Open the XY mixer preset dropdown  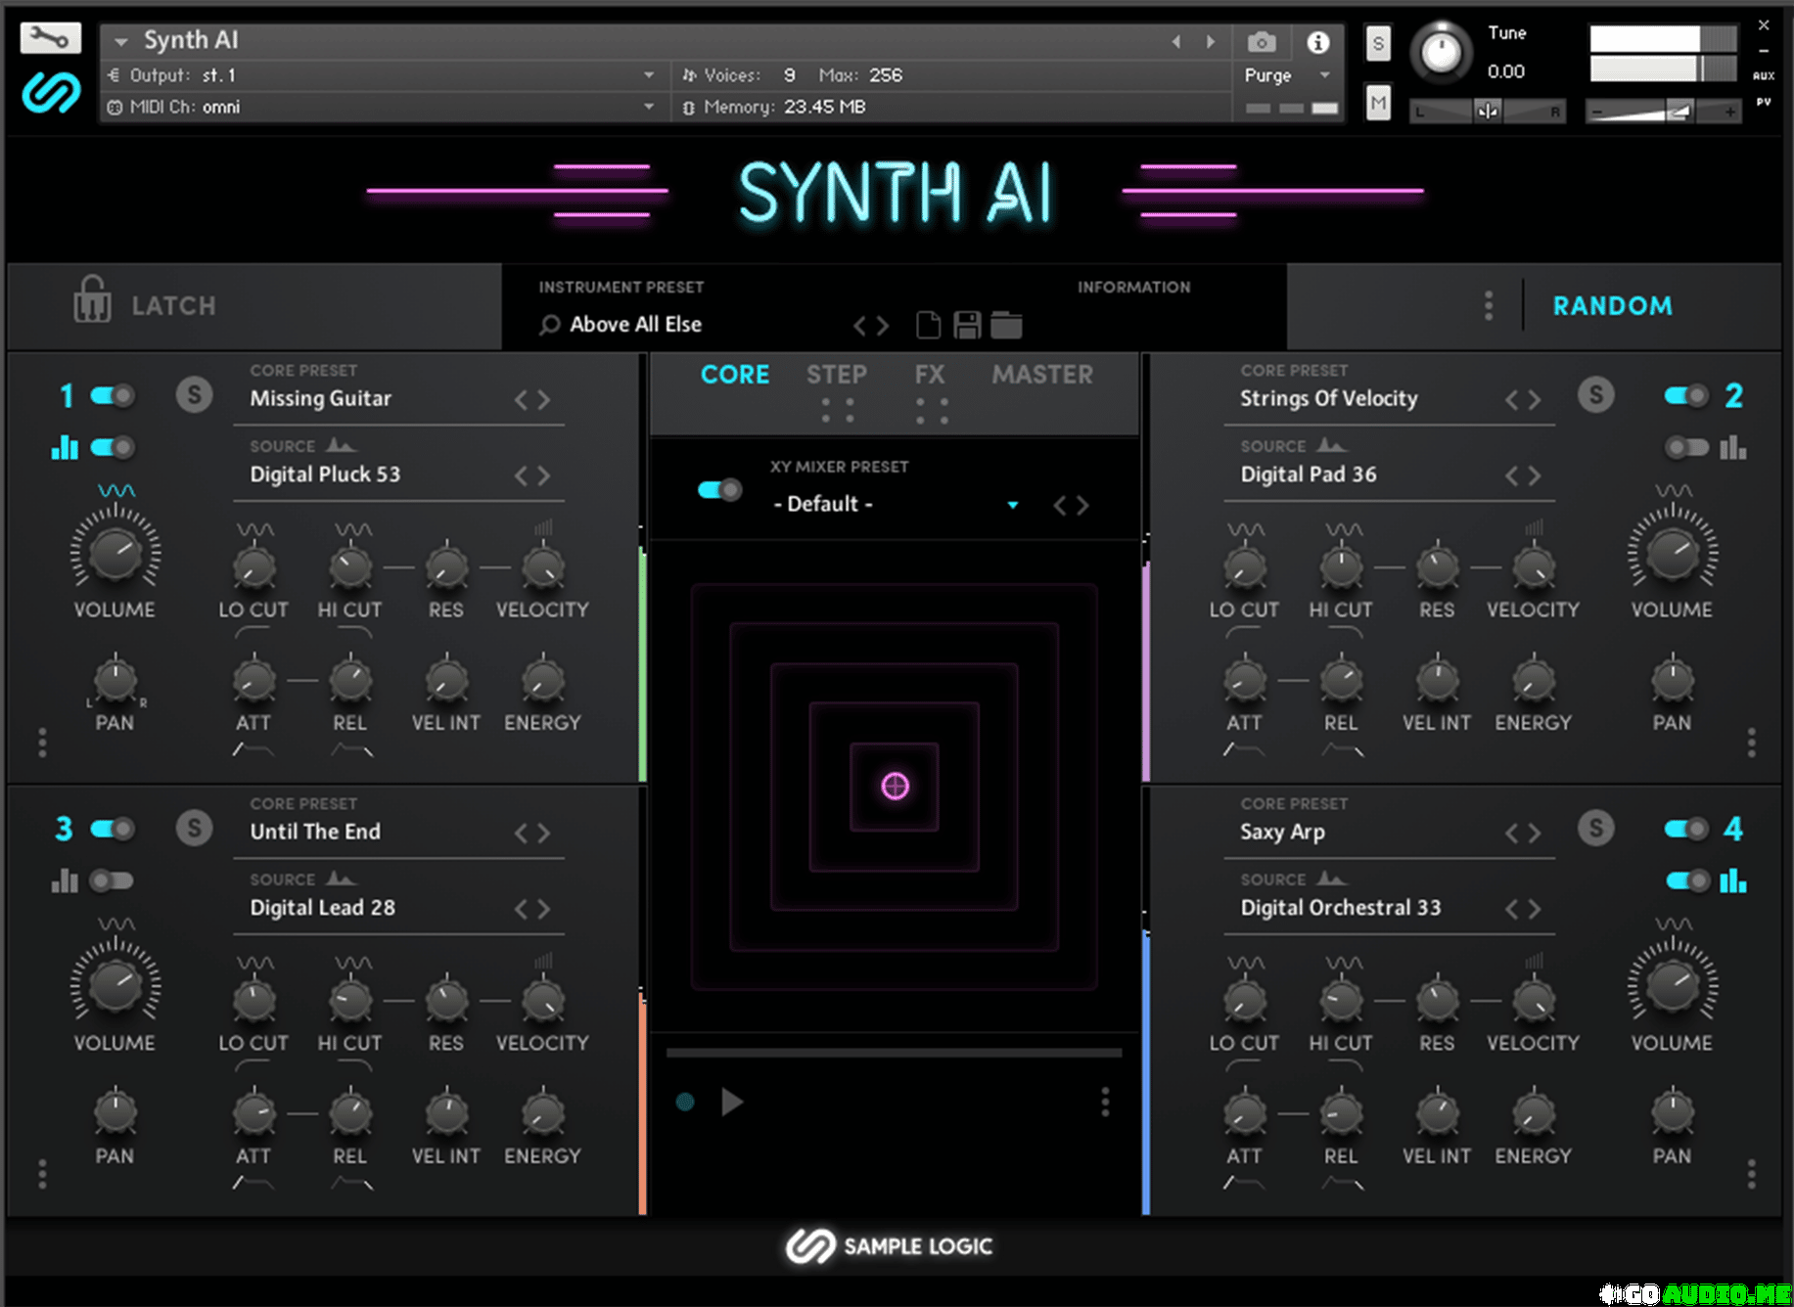click(1012, 505)
